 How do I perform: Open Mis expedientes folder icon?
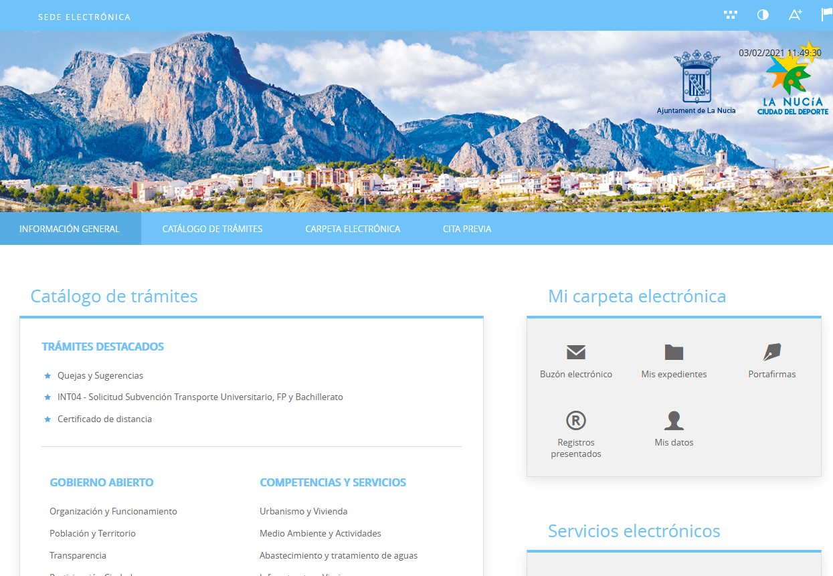pos(674,353)
